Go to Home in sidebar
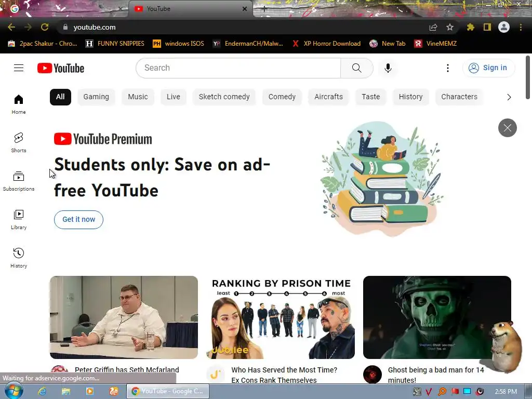Viewport: 532px width, 399px height. point(19,104)
